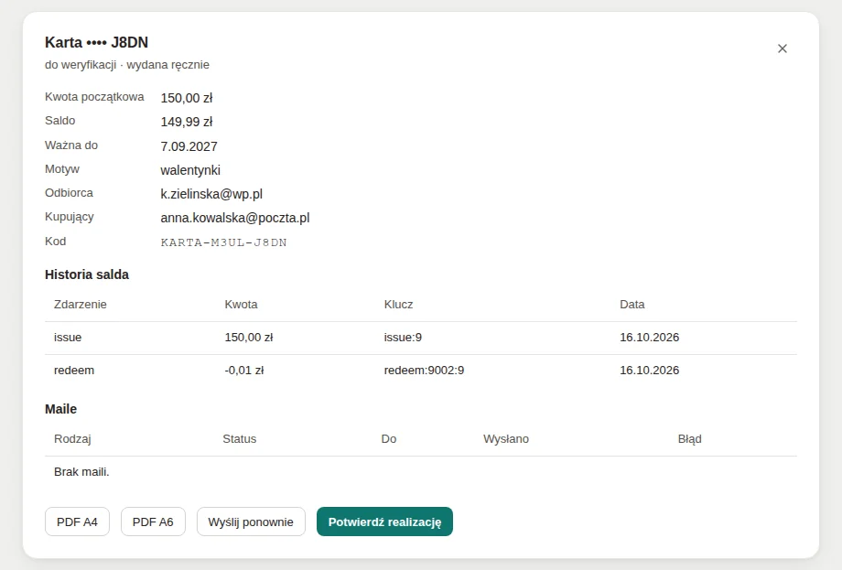The image size is (842, 570).
Task: Click the walentynki theme value
Action: (x=190, y=170)
